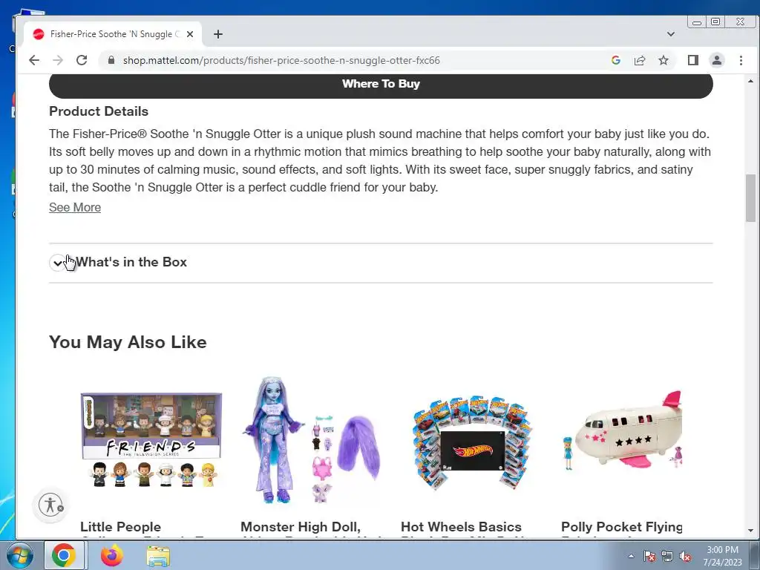Viewport: 760px width, 570px height.
Task: Launch Firefox from the taskbar
Action: [111, 555]
